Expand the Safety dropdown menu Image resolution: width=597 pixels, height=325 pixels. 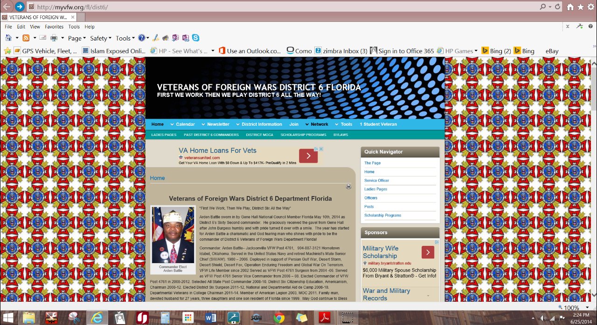coord(100,38)
